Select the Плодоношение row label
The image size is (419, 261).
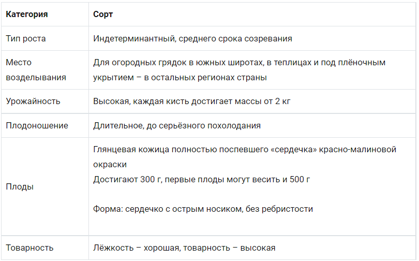(x=37, y=125)
